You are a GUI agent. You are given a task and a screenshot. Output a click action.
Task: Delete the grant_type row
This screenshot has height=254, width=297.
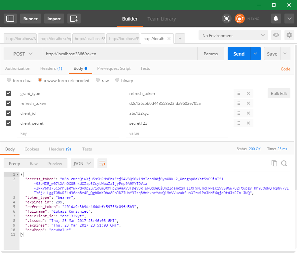248,93
